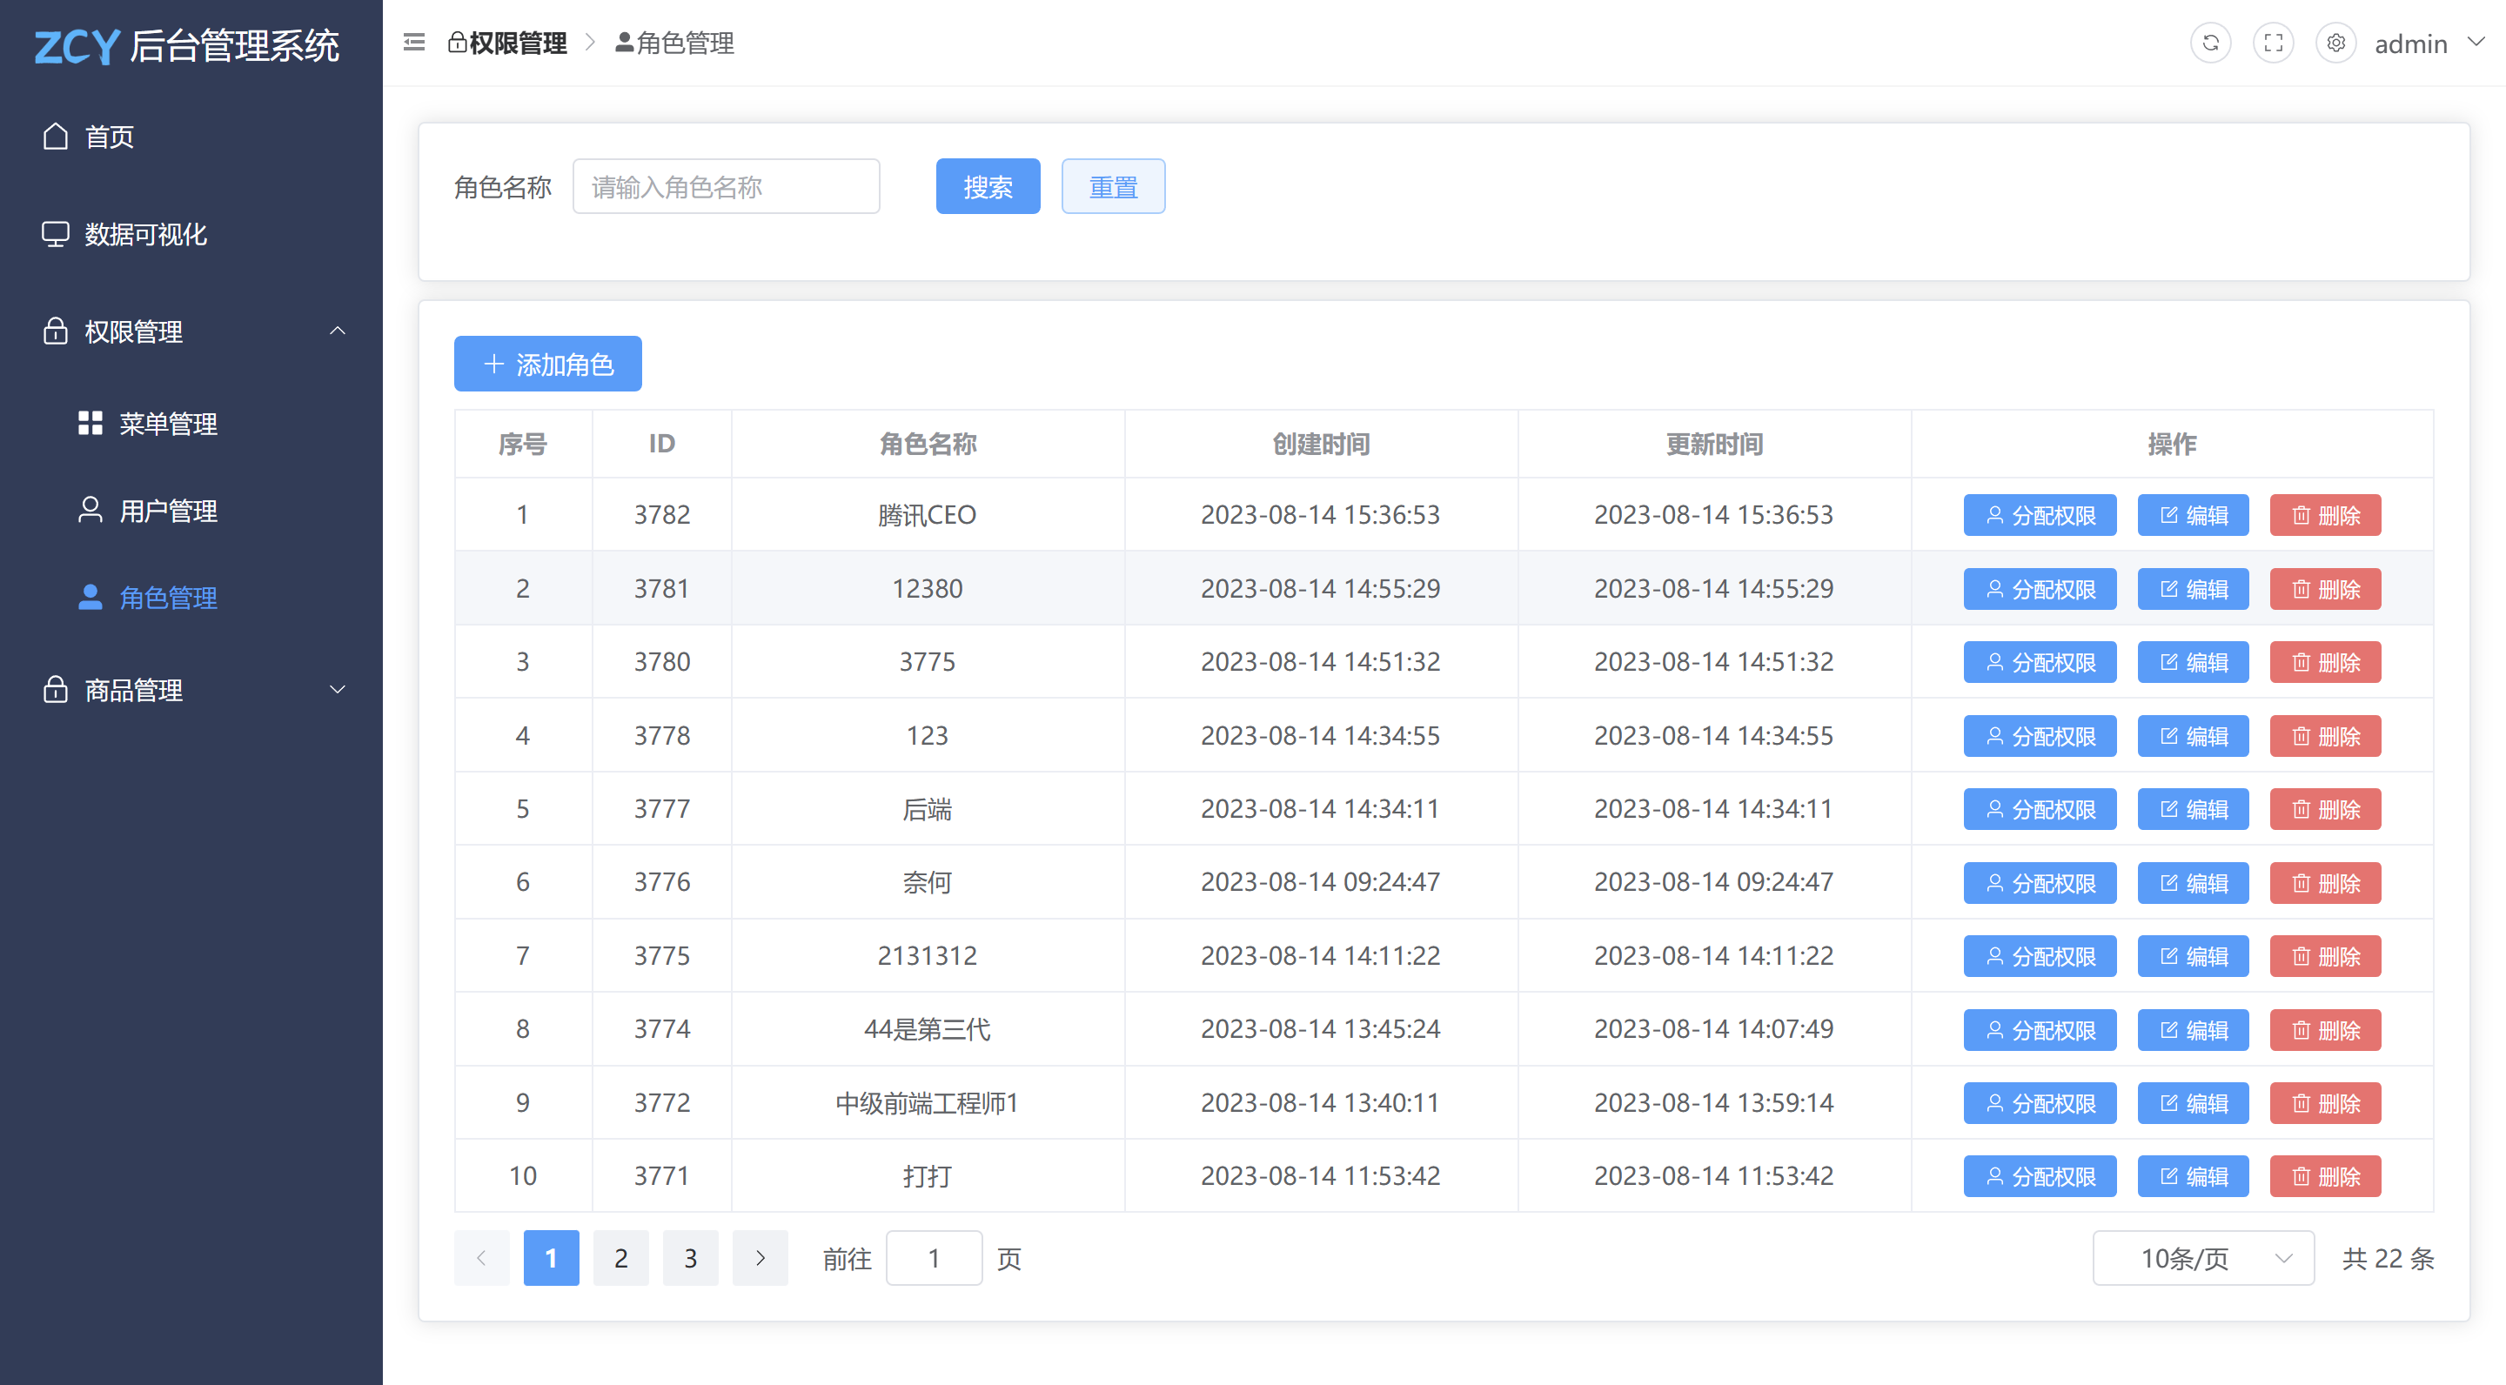Edit the 腾讯CEO role
Viewport: 2506px width, 1385px height.
click(x=2193, y=516)
